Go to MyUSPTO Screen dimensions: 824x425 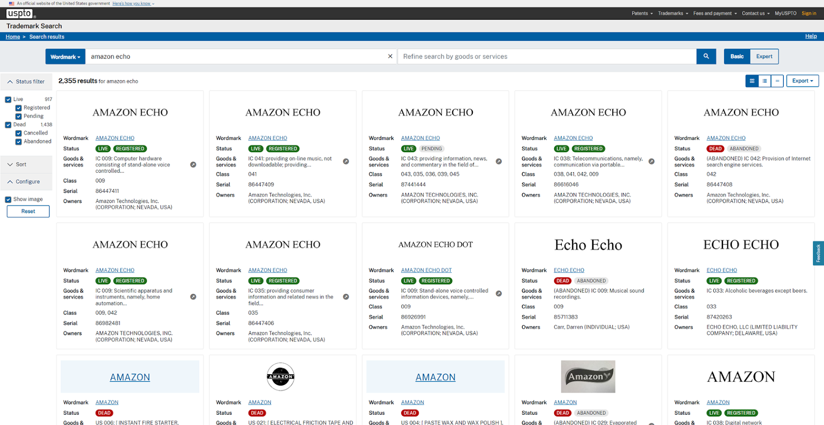[785, 13]
